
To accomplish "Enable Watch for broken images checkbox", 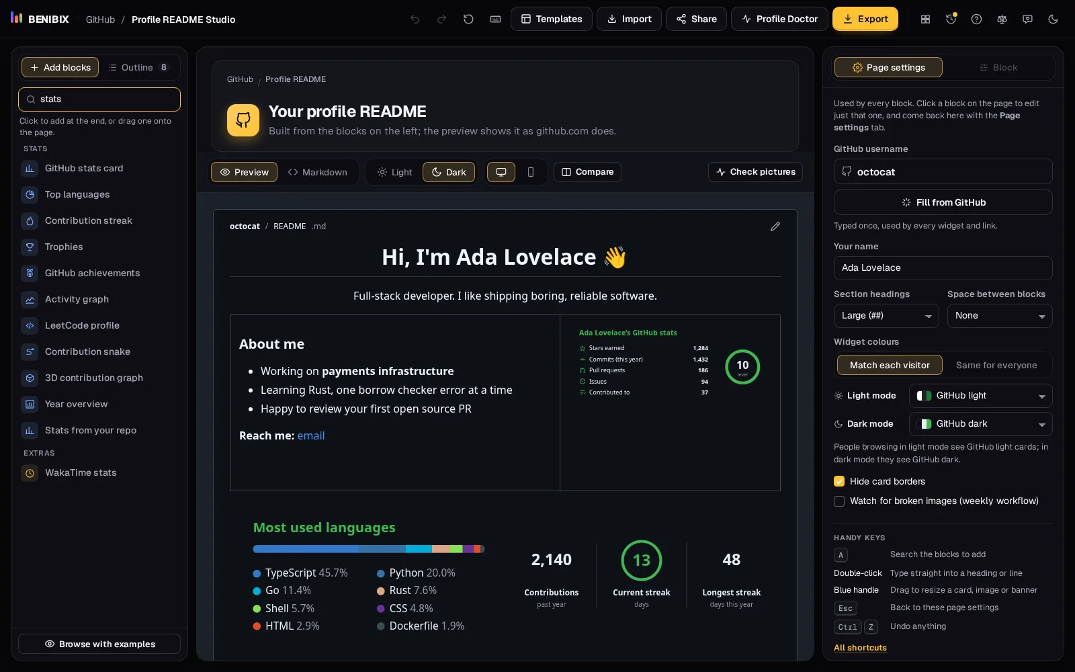I will pos(839,501).
